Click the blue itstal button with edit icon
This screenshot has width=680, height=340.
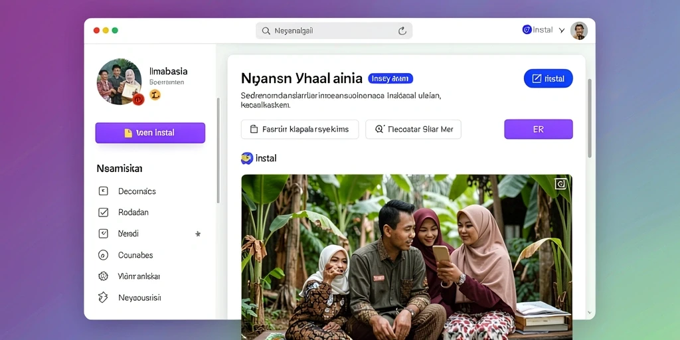548,78
